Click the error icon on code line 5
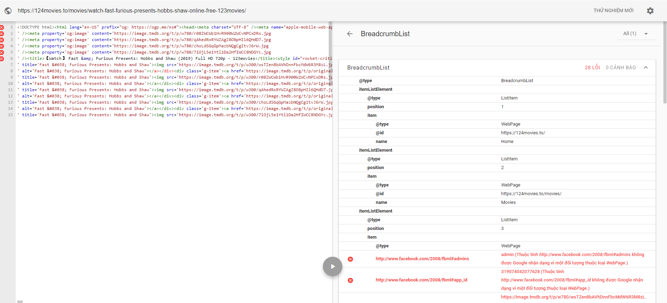Image resolution: width=667 pixels, height=303 pixels. click(2, 52)
